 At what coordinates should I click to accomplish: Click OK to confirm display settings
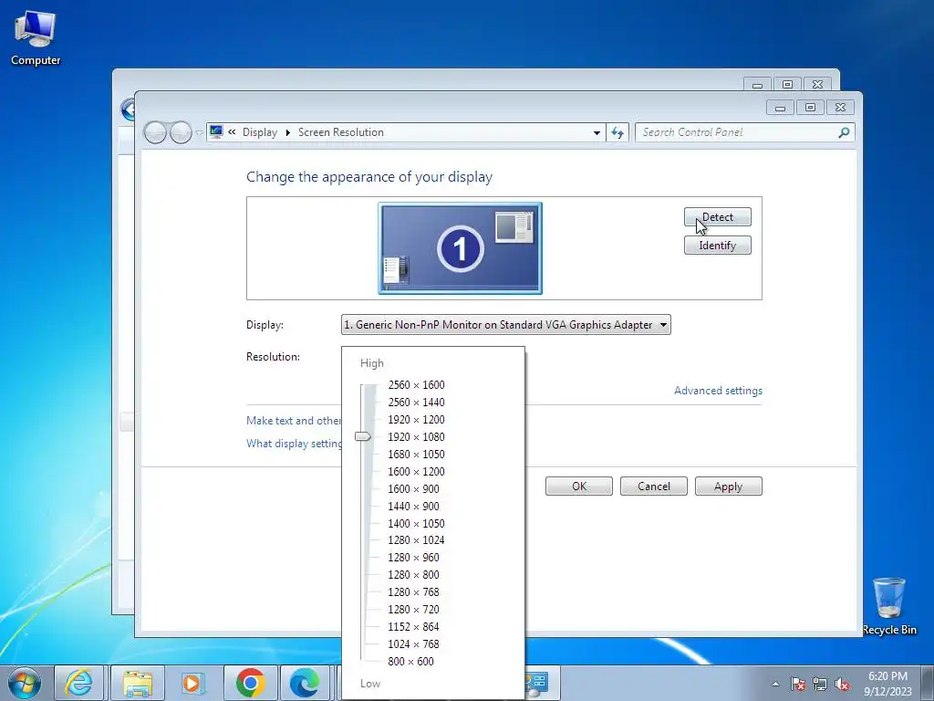pos(579,487)
